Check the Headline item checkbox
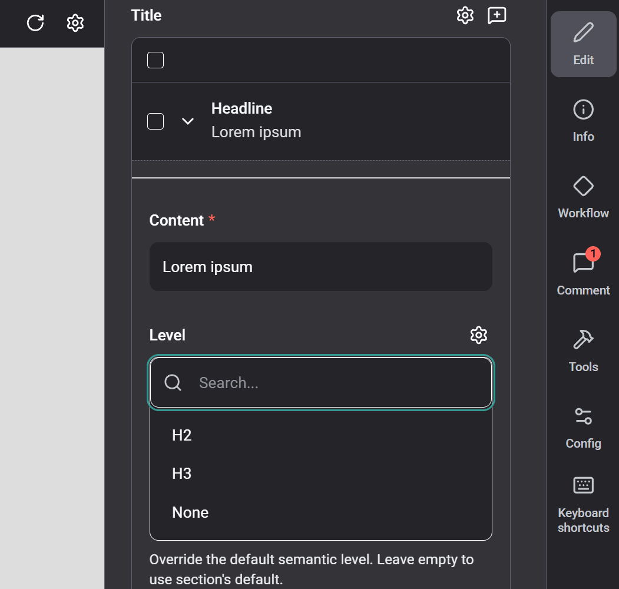The width and height of the screenshot is (619, 589). [x=155, y=121]
